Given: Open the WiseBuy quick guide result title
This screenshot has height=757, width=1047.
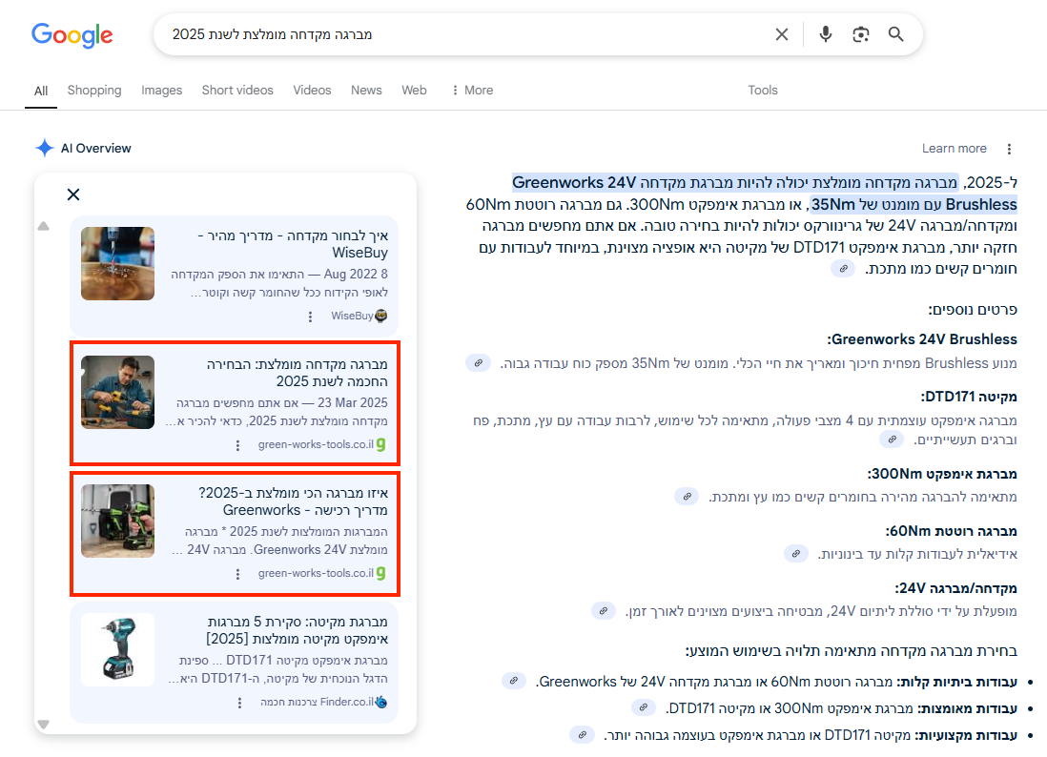Looking at the screenshot, I should click(293, 244).
